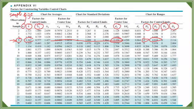Click the D2 value 4.918

pos(155,40)
